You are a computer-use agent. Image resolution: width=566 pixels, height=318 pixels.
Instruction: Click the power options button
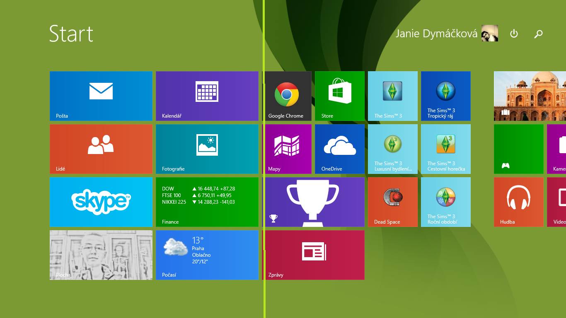514,34
